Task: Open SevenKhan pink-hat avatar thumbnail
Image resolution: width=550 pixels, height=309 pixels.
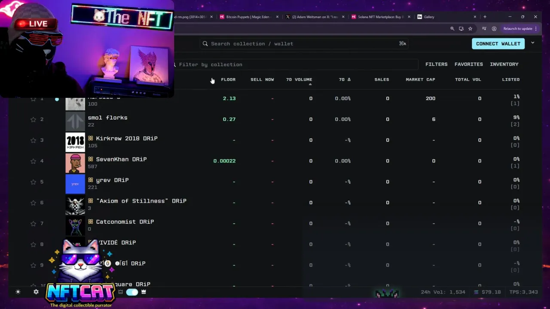Action: 75,163
